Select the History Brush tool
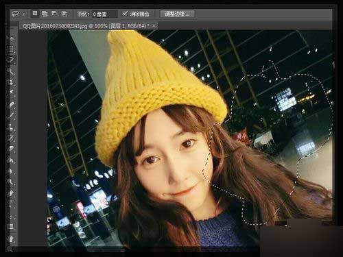 [11, 138]
